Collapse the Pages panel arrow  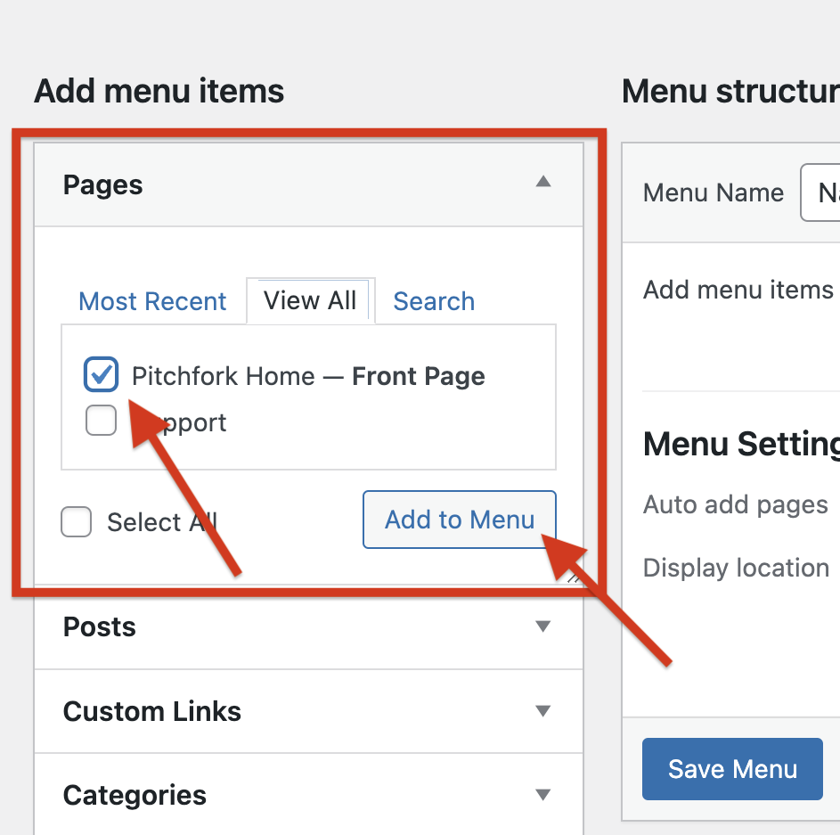pyautogui.click(x=543, y=181)
